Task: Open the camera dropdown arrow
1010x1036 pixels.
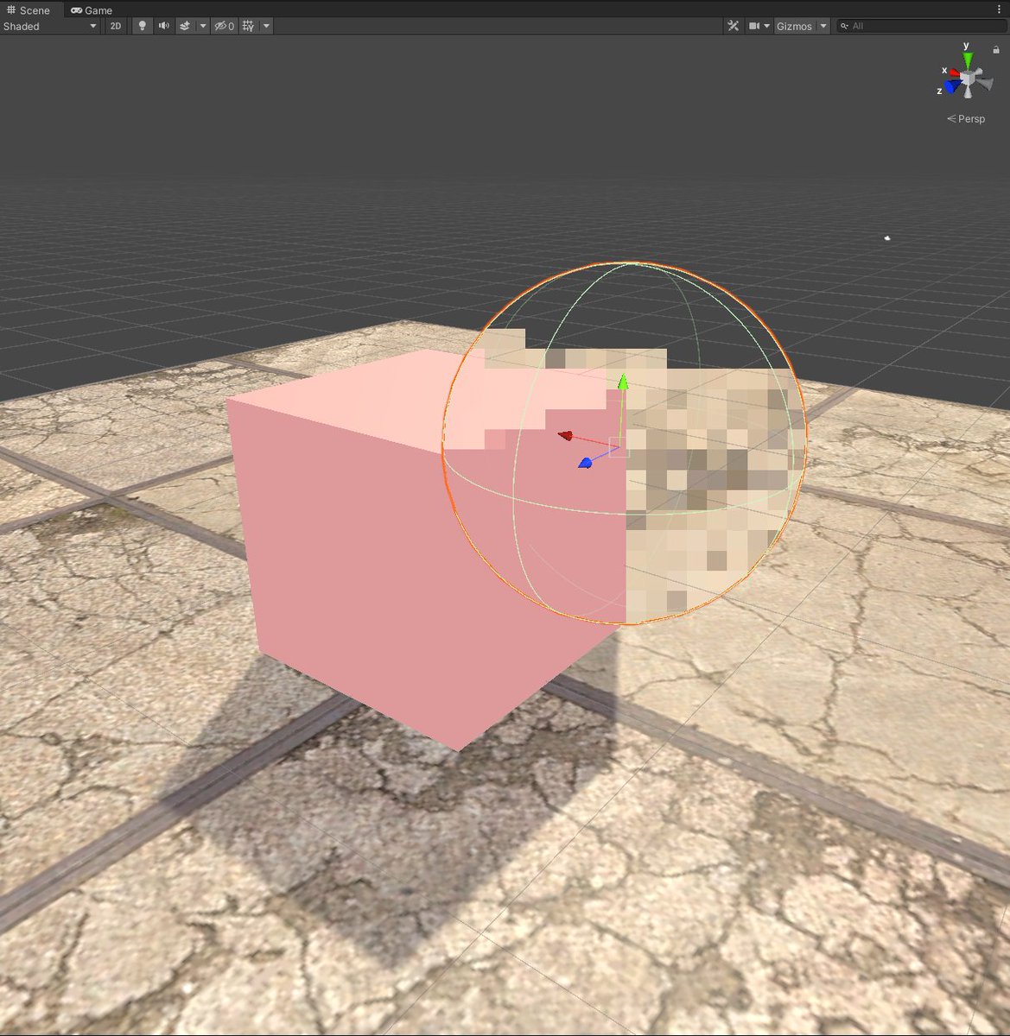Action: pyautogui.click(x=767, y=26)
